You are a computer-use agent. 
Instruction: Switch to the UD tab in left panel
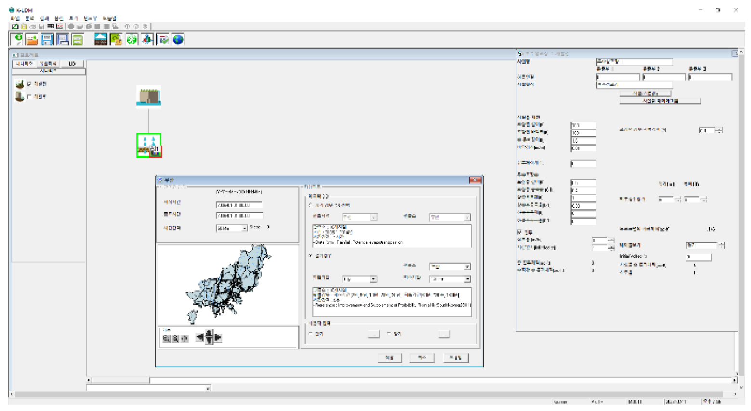(x=72, y=64)
